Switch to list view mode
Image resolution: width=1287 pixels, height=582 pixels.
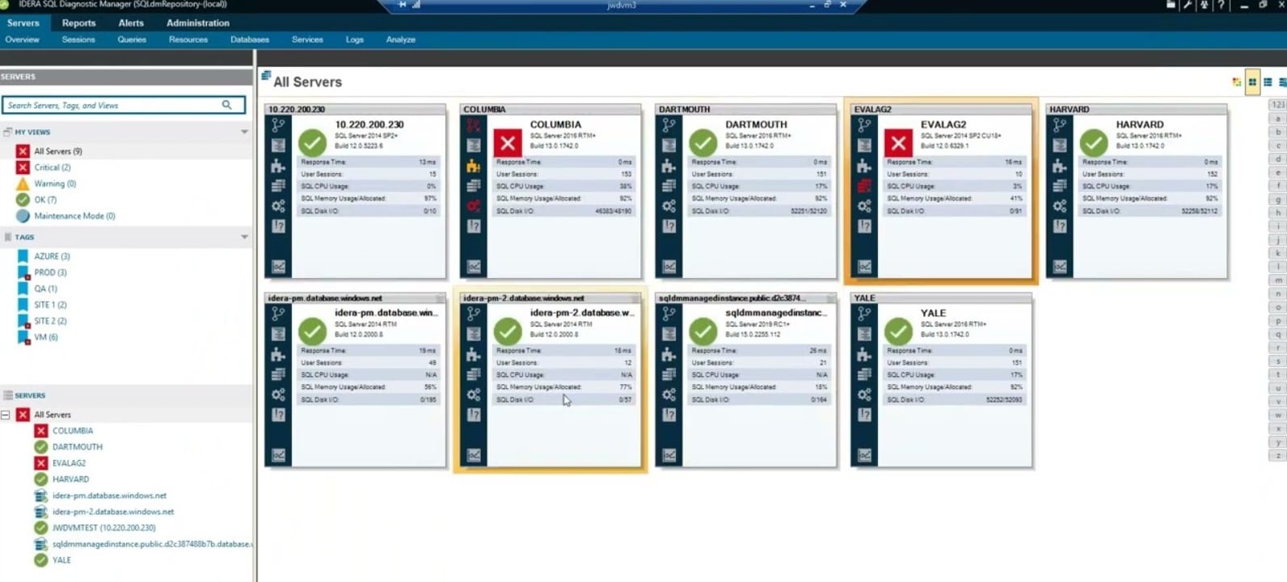click(1268, 82)
